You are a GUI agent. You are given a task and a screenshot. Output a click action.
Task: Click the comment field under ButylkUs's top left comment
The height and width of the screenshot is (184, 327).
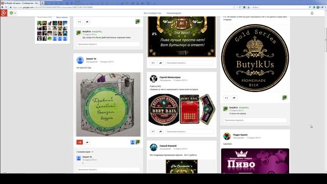[x=108, y=44]
